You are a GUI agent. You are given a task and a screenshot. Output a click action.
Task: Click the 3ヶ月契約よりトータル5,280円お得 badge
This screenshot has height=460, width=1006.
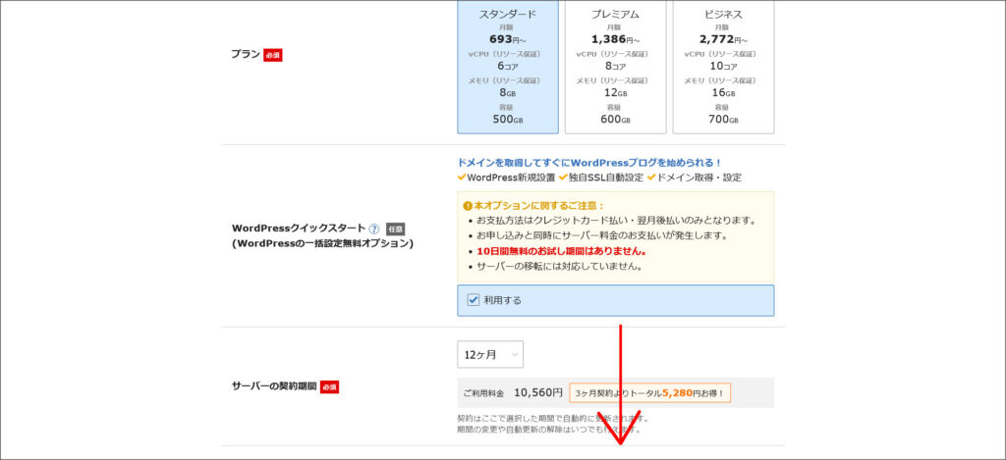[650, 392]
